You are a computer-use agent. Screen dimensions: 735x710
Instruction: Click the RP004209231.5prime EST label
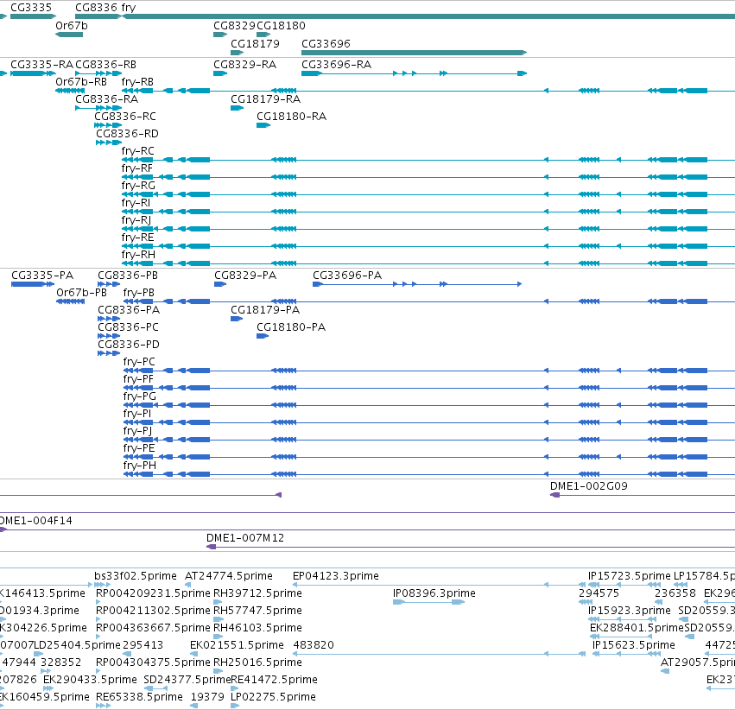pyautogui.click(x=153, y=593)
